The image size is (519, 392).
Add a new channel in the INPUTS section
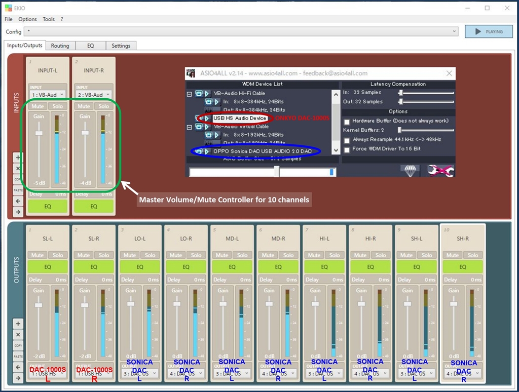click(x=18, y=158)
